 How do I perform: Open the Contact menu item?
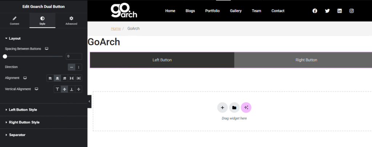coord(278,11)
